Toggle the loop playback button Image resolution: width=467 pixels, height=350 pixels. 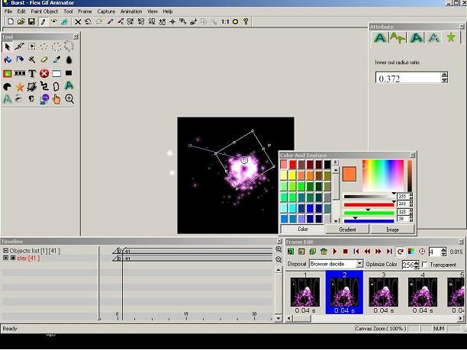click(x=400, y=252)
